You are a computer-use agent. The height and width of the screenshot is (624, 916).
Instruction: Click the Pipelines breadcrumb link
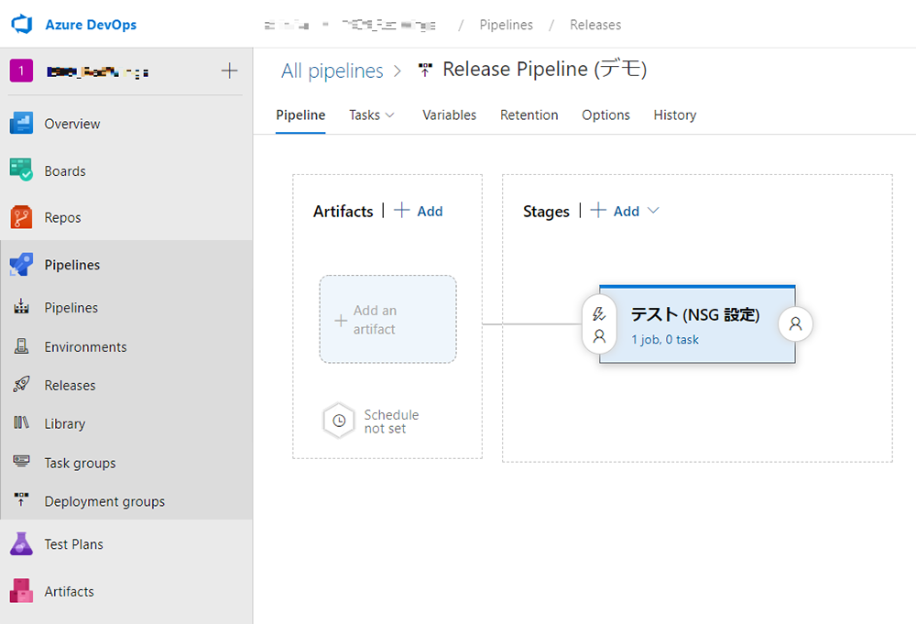[x=507, y=25]
